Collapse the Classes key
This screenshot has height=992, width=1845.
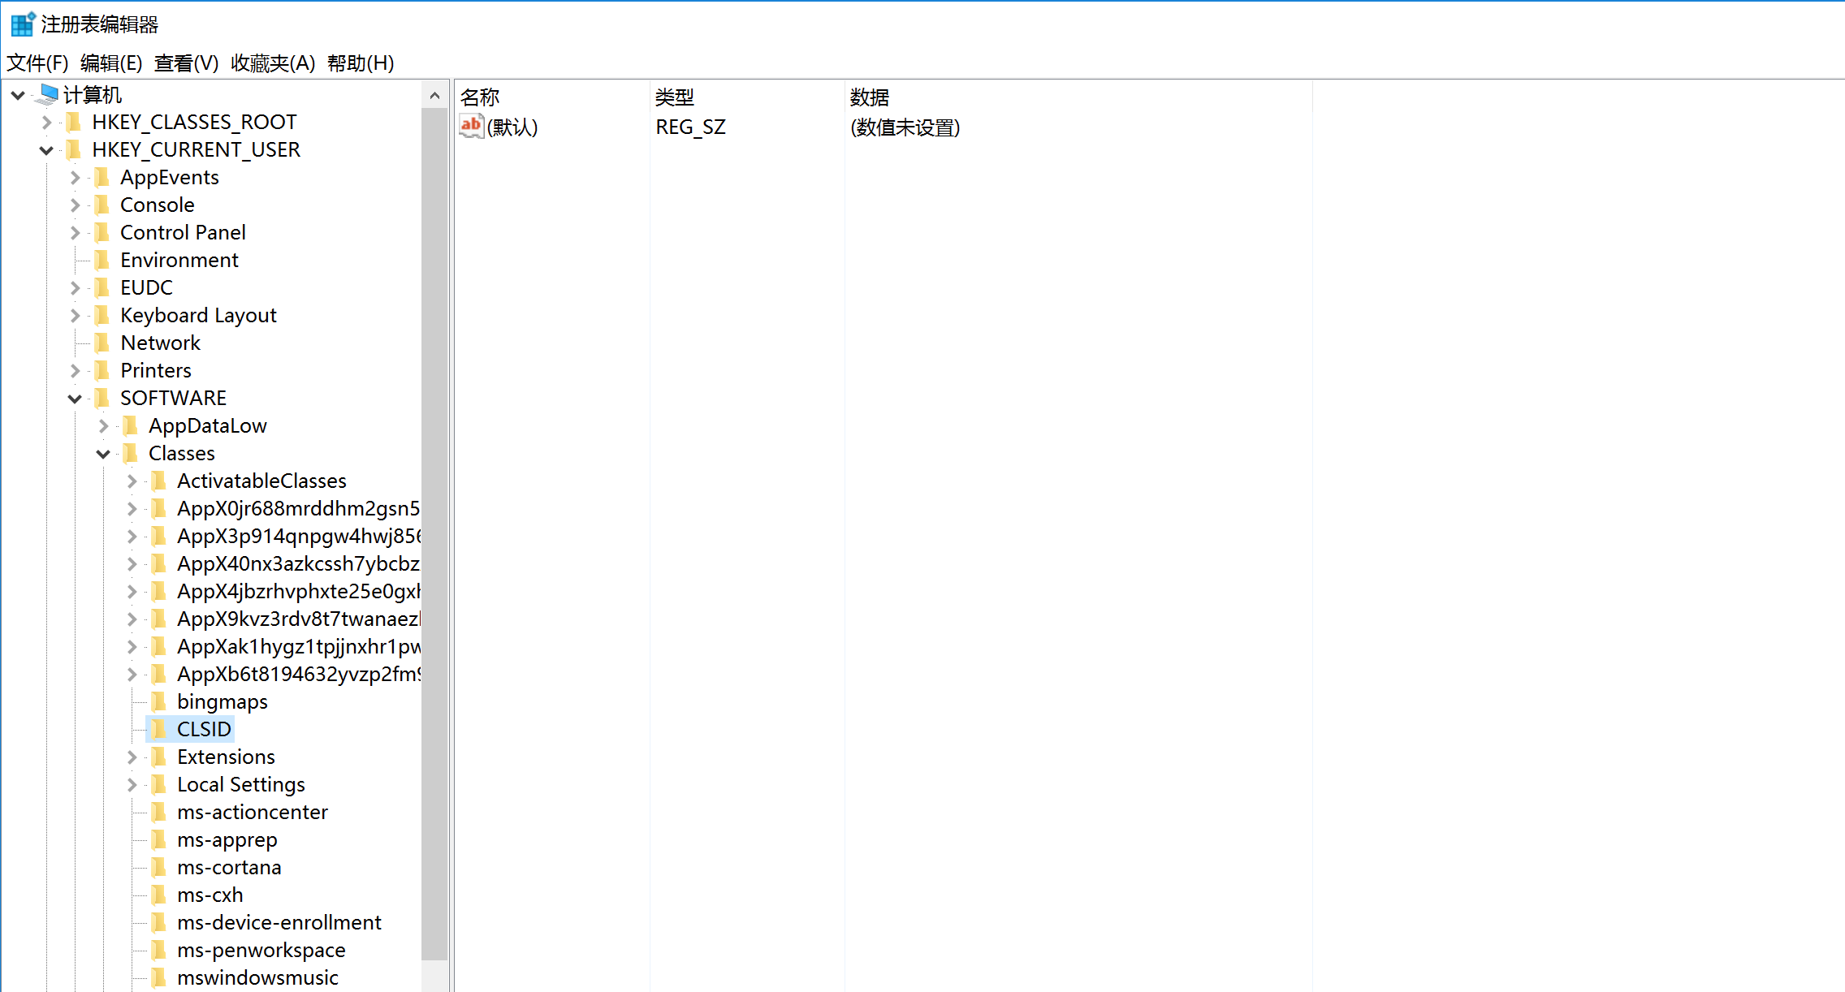tap(103, 454)
